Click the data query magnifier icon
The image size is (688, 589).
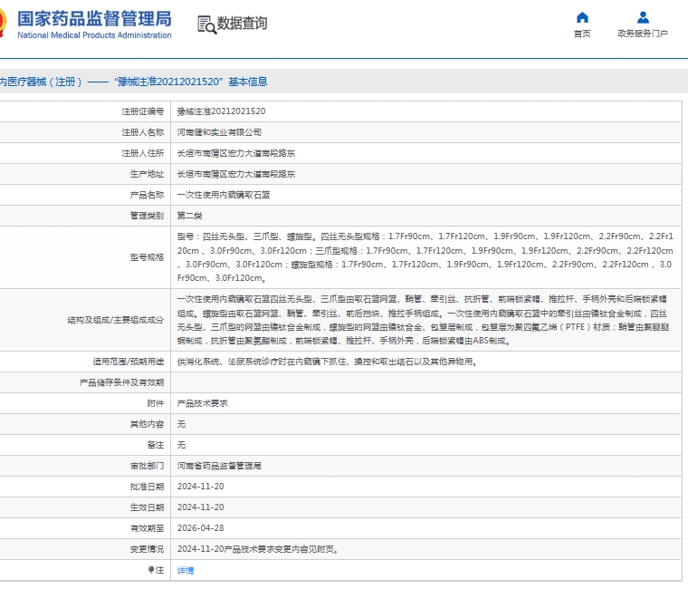(x=206, y=24)
